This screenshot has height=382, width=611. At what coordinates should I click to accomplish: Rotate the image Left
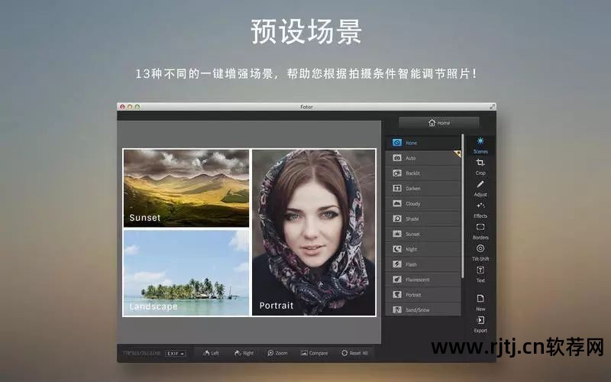point(211,353)
